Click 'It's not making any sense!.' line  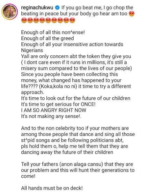pyautogui.click(x=51, y=116)
